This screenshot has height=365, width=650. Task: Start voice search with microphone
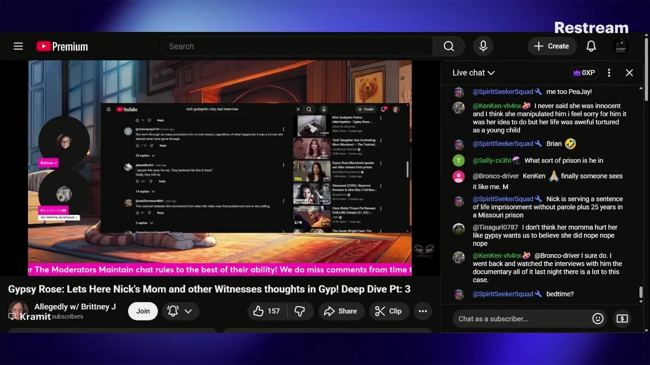(x=483, y=46)
